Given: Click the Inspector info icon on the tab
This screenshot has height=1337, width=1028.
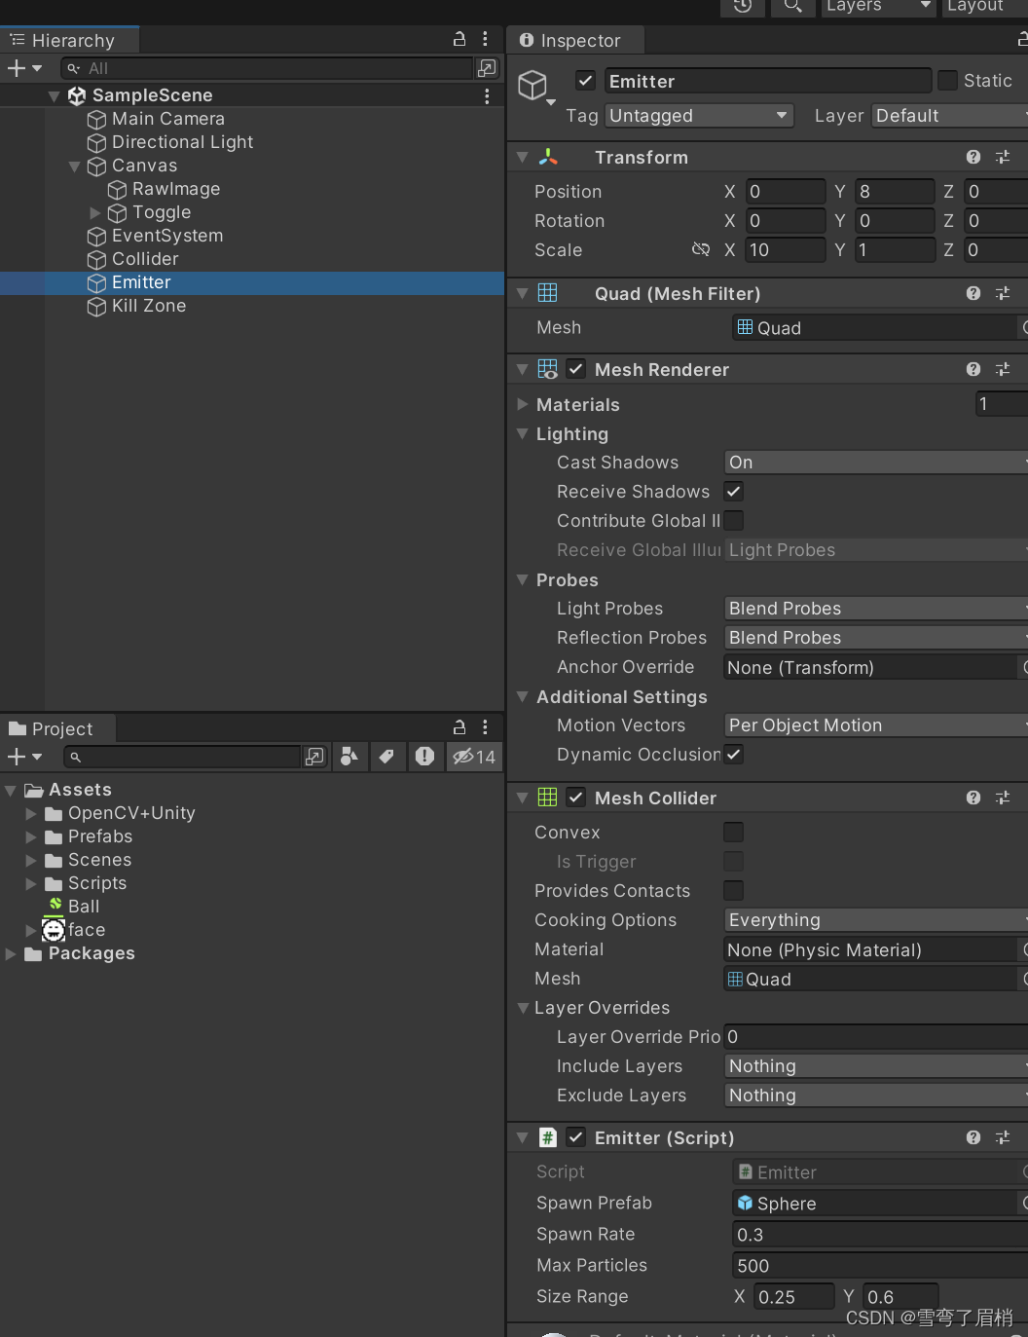Looking at the screenshot, I should (527, 40).
